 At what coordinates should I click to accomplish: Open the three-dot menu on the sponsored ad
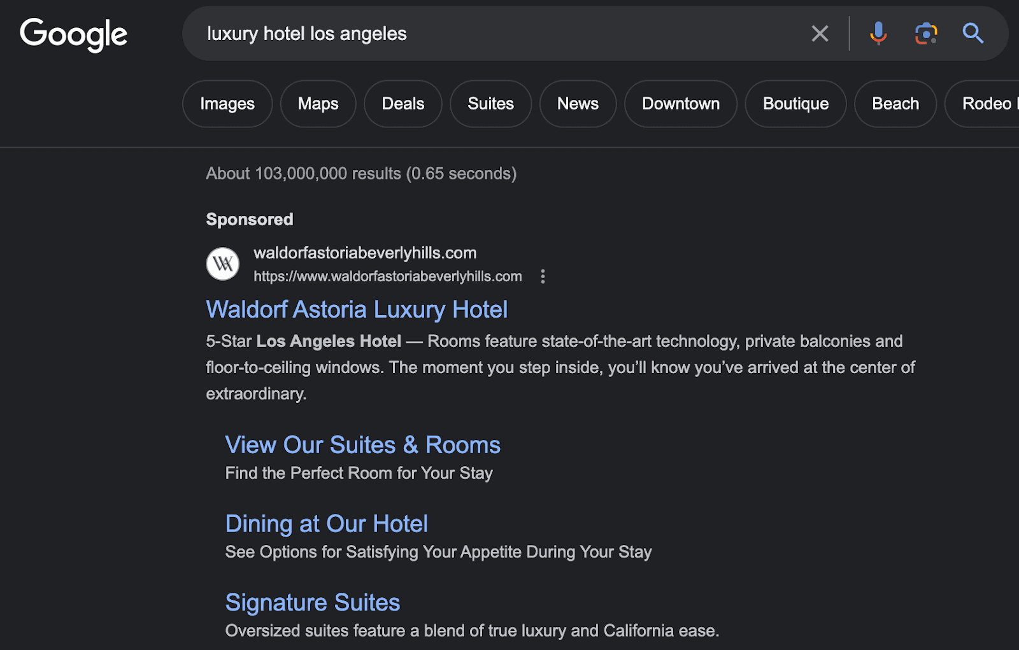pyautogui.click(x=543, y=276)
